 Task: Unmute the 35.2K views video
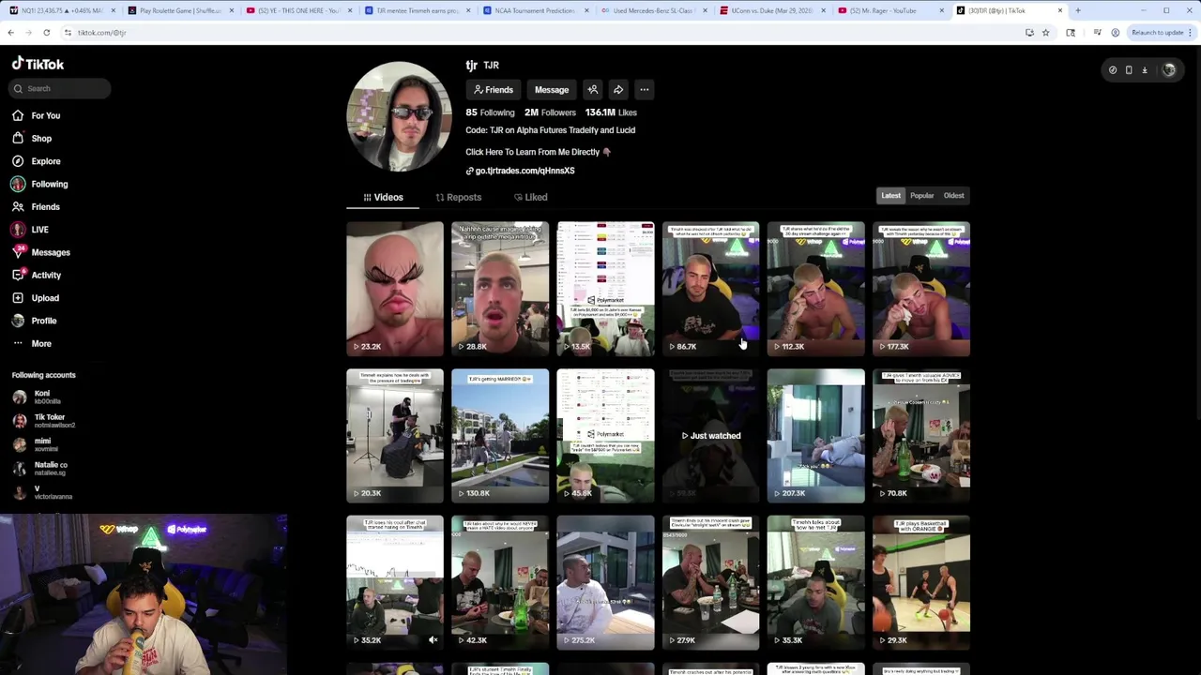click(x=433, y=640)
